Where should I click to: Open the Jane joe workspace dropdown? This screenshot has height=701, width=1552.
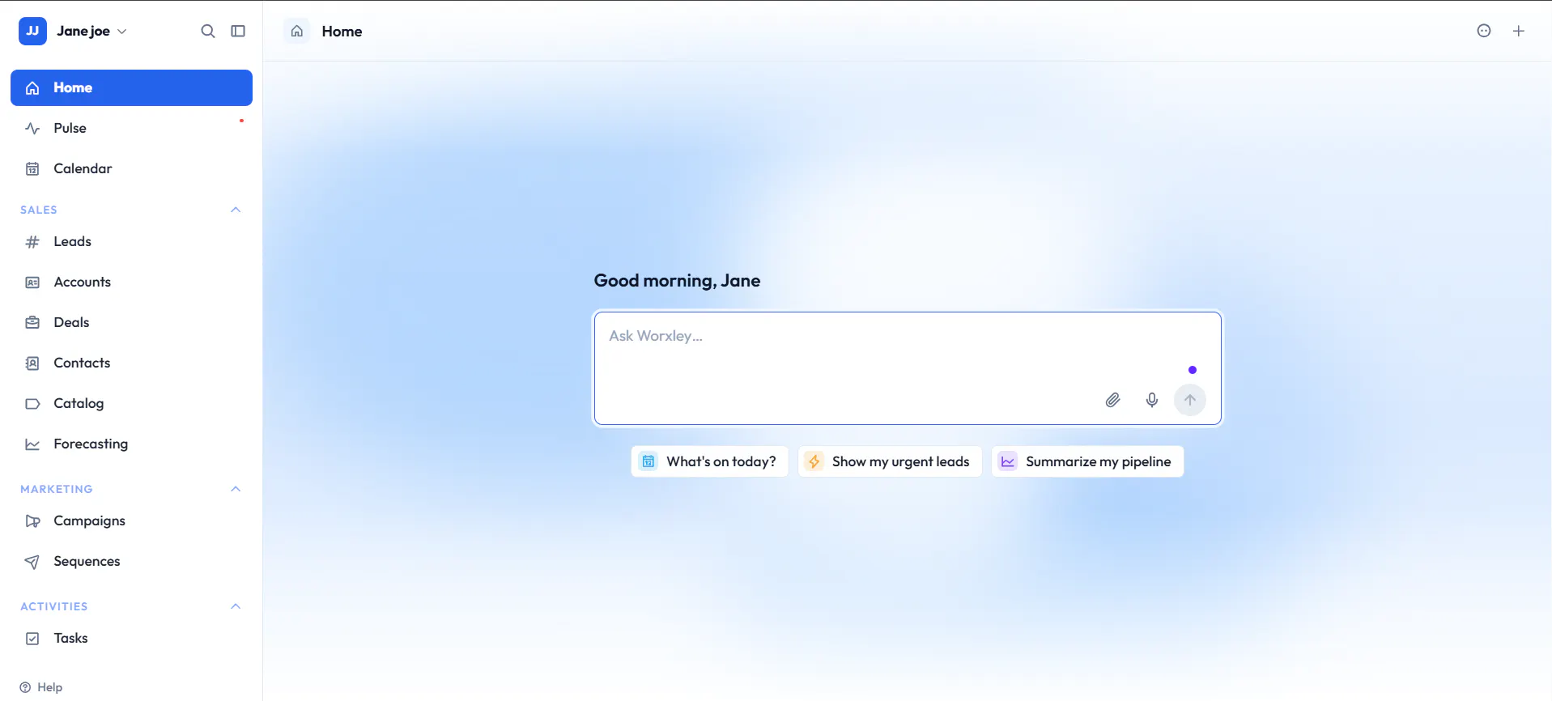91,31
